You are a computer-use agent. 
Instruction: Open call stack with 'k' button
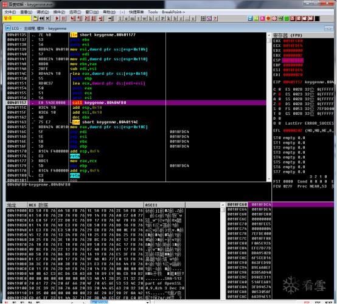coord(169,18)
